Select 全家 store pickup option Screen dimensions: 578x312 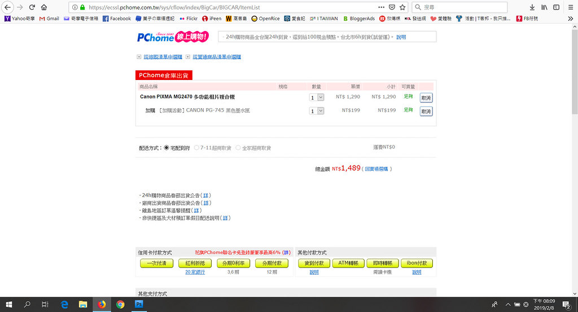[x=238, y=148]
